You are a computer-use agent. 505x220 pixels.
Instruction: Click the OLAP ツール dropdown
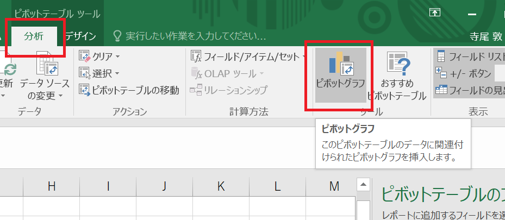coord(227,74)
